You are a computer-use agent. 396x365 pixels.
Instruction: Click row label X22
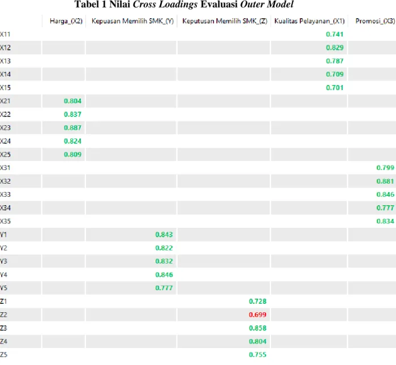coord(5,114)
